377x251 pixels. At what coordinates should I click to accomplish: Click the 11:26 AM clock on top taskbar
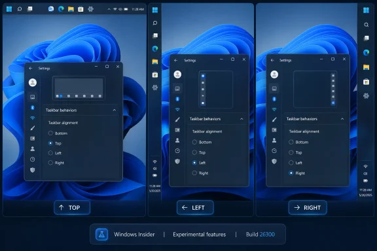[x=137, y=9]
